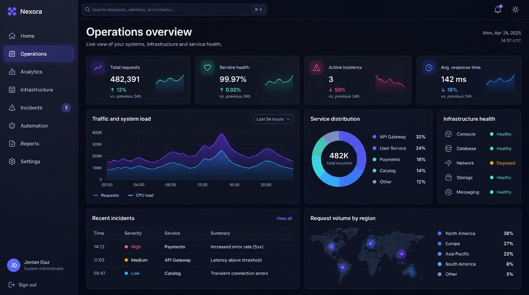Select North America region legend
Screen dimensions: 529x295
pyautogui.click(x=476, y=233)
